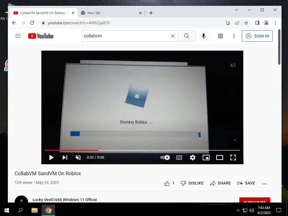
Task: Select the CollabVM SandVM On Roblox tab
Action: coord(44,13)
